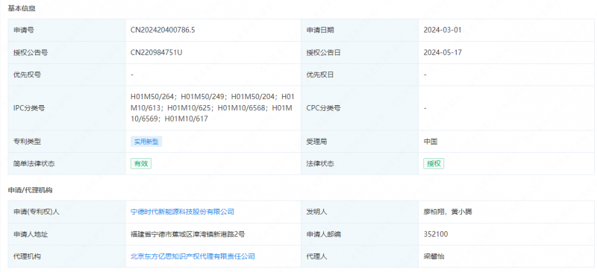Click the CPC分类号 label cell

[360, 108]
